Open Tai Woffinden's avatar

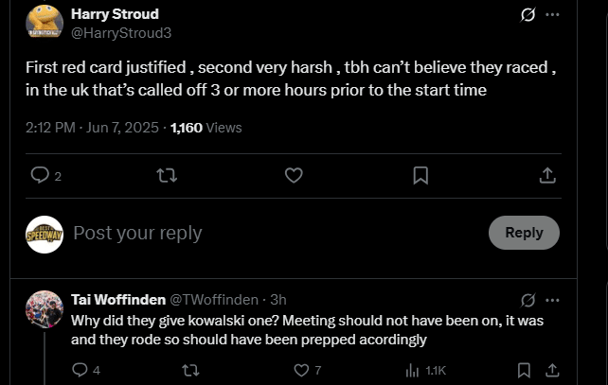[45, 309]
